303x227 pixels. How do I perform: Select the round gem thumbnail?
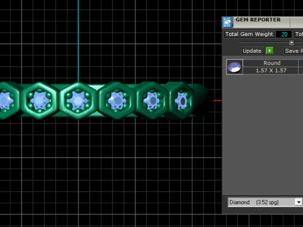pyautogui.click(x=235, y=67)
